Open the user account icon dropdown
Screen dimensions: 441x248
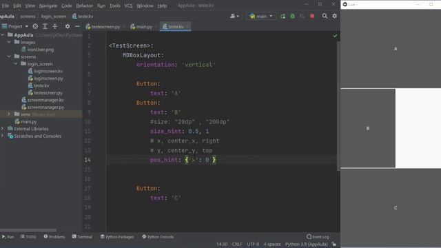[x=234, y=17]
